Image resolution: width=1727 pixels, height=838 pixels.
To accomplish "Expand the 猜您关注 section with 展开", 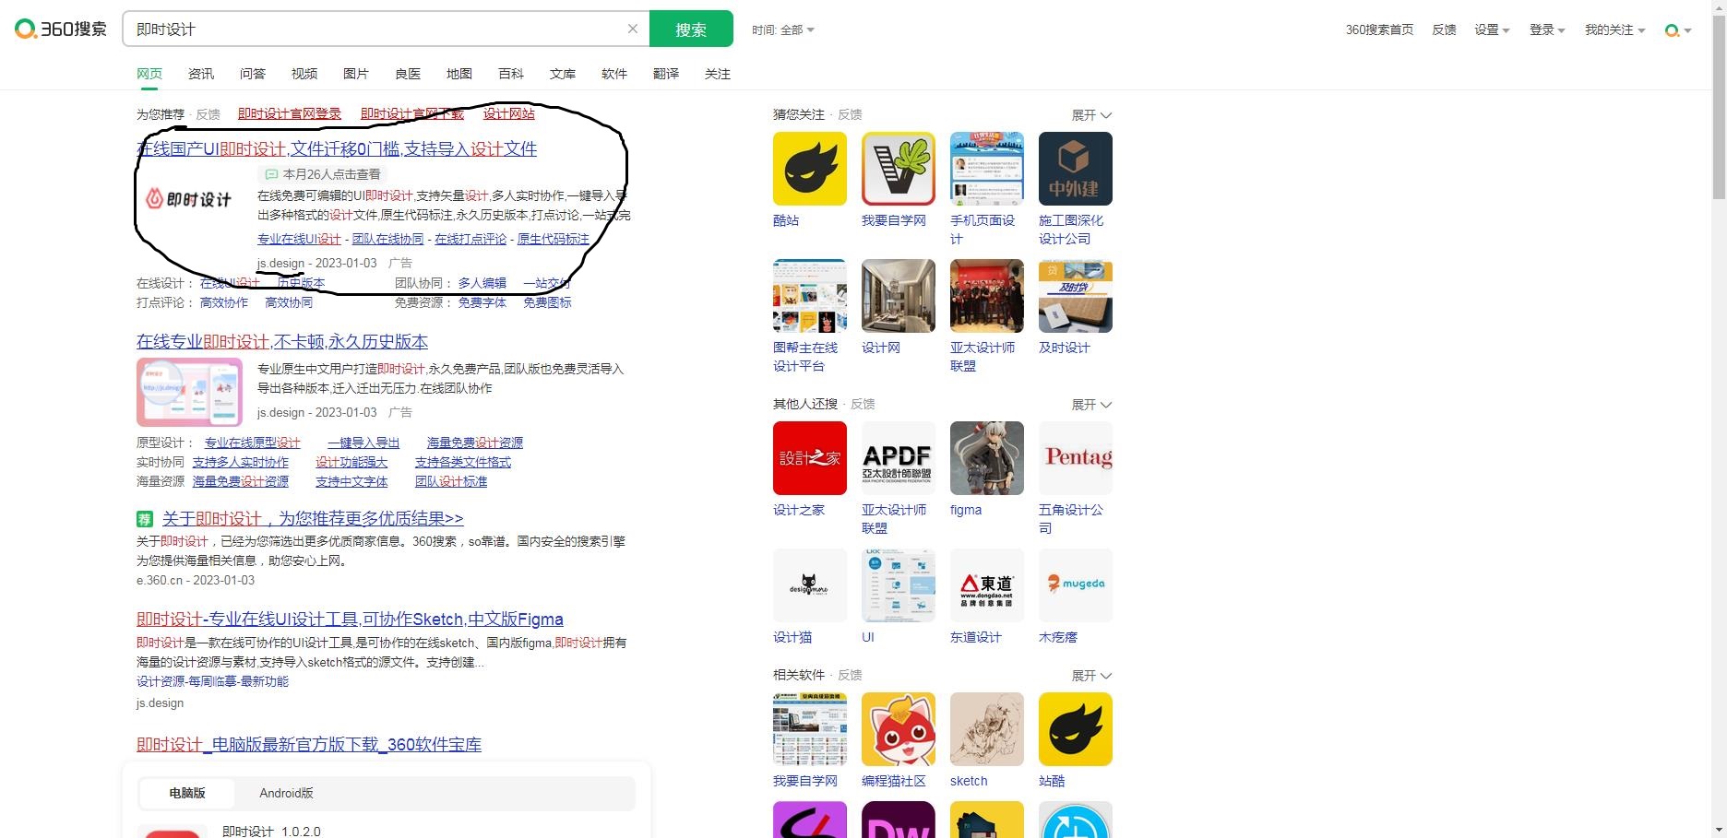I will point(1091,115).
